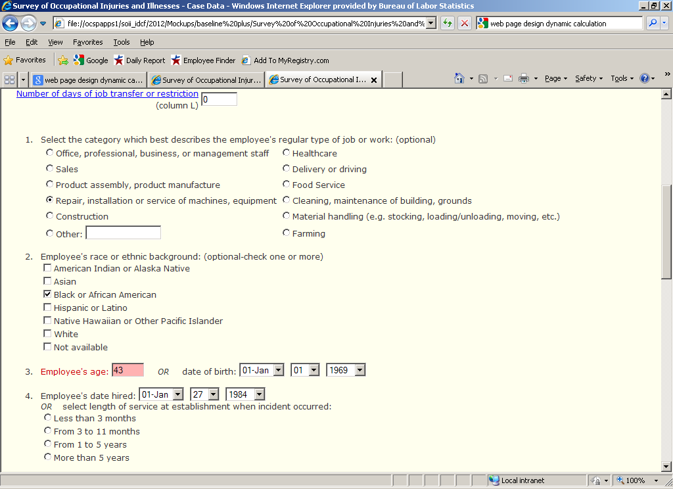
Task: Open the Tools menu in menu bar
Action: click(x=121, y=42)
